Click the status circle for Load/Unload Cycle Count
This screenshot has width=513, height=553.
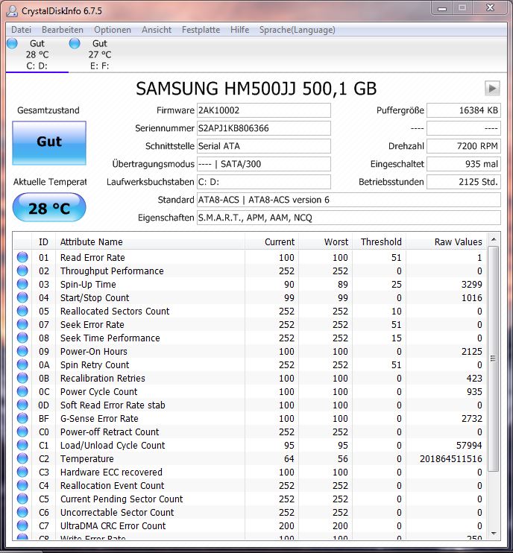22,445
